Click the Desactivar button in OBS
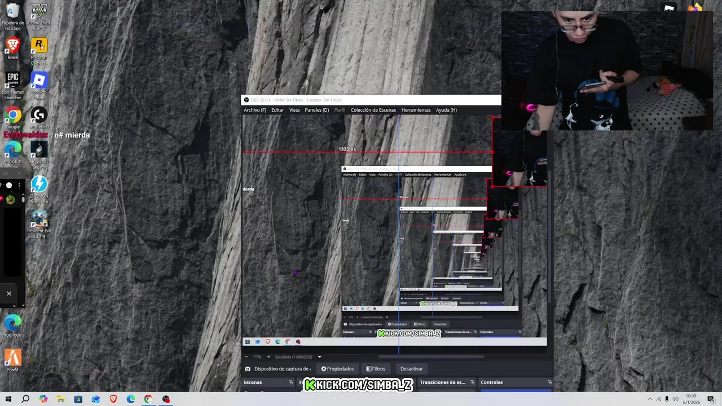This screenshot has height=406, width=722. click(x=411, y=369)
